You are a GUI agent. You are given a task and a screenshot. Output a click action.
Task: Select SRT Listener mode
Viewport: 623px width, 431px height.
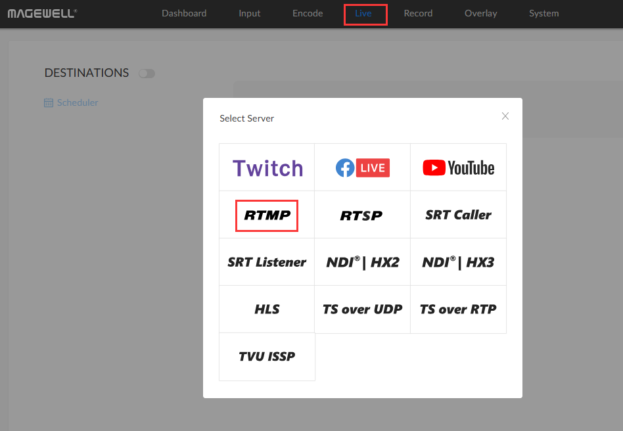[x=266, y=261]
